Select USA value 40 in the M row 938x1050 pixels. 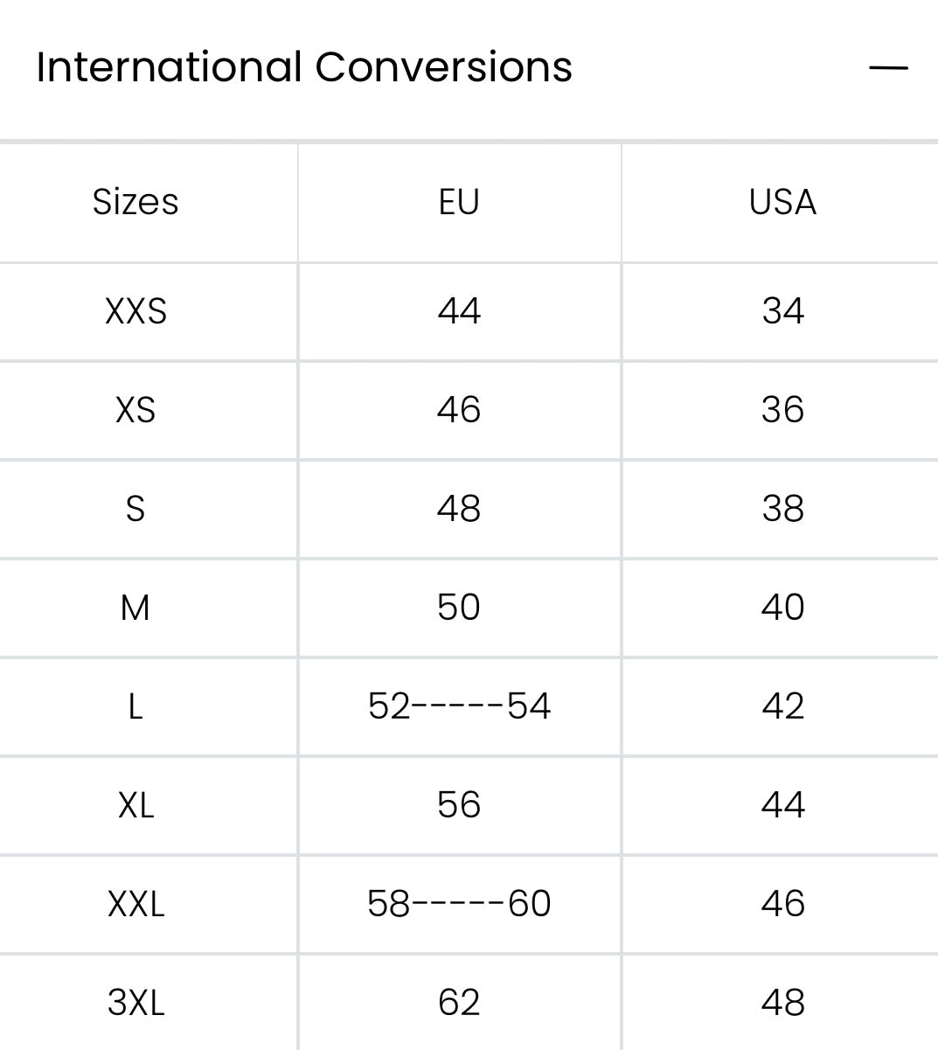tap(782, 608)
